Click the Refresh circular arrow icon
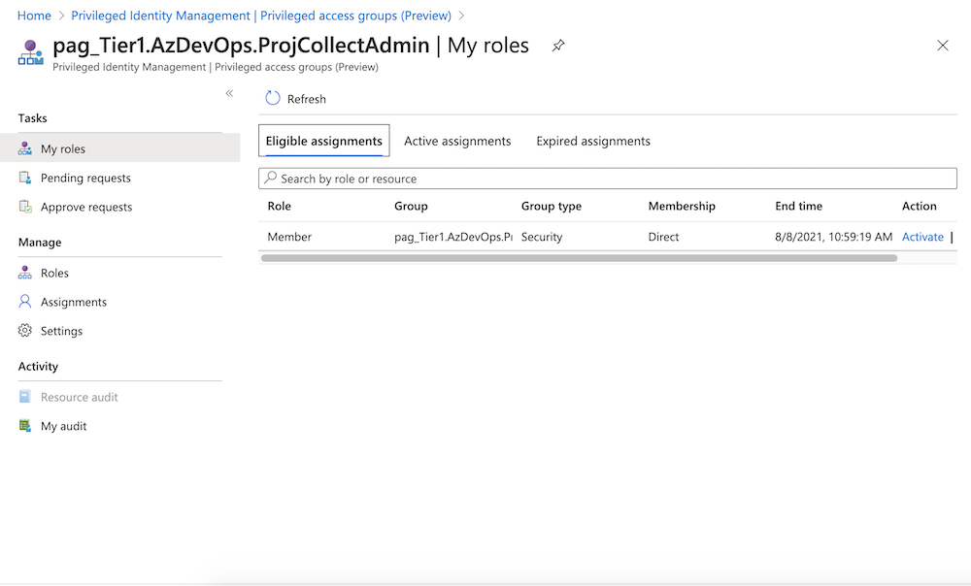Image resolution: width=971 pixels, height=586 pixels. point(273,99)
